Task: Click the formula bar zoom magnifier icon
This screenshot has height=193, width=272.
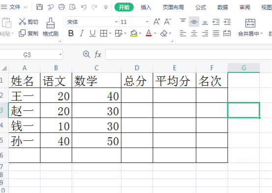Action: [86, 54]
